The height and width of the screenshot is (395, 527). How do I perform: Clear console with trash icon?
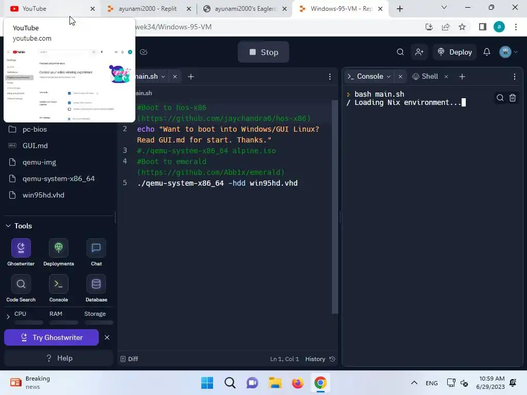(512, 98)
